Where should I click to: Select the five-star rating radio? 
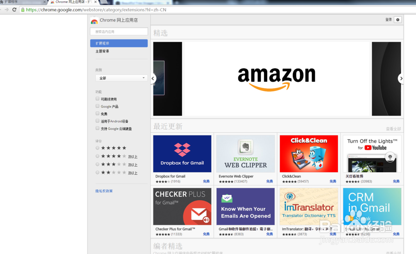pos(97,148)
